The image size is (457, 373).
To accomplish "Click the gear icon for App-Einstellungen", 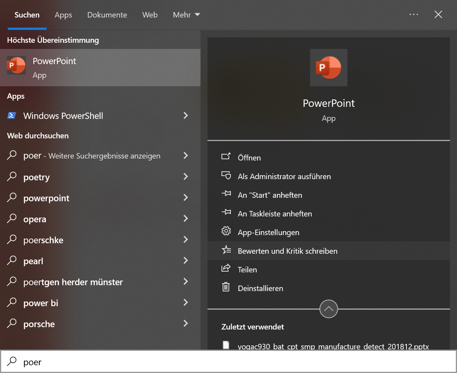I will (x=226, y=232).
